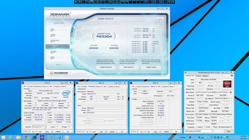Open the System Info section in 3DMark

tap(54, 40)
